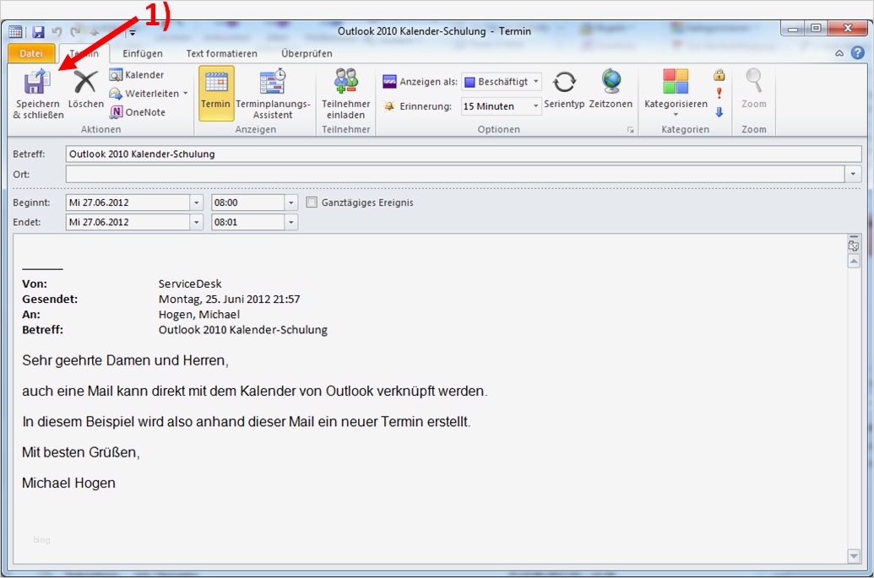Click the Zoom magnifier icon
The width and height of the screenshot is (874, 578).
click(753, 81)
